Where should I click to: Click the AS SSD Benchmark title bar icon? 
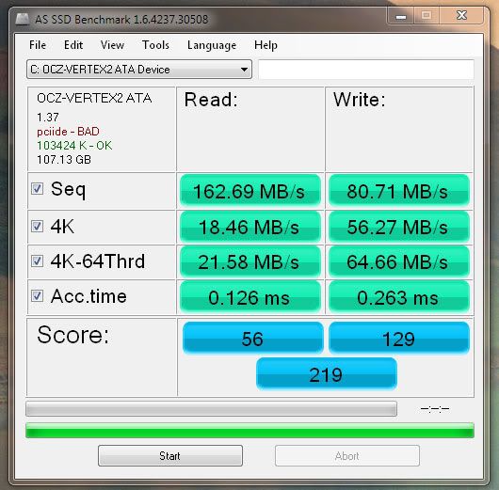23,19
